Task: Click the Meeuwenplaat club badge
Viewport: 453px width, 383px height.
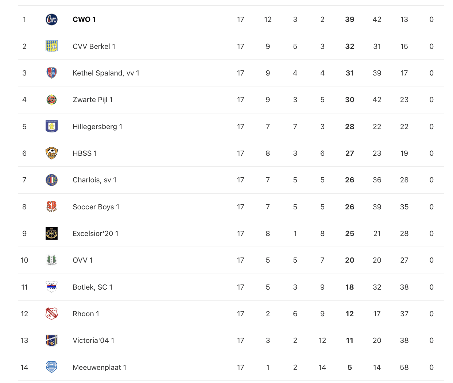Action: (51, 367)
